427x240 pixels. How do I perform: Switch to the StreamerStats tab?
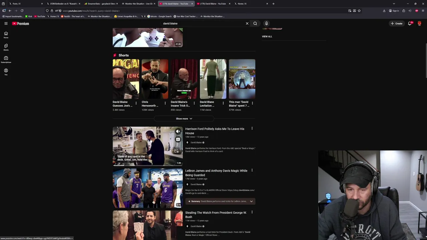[101, 4]
